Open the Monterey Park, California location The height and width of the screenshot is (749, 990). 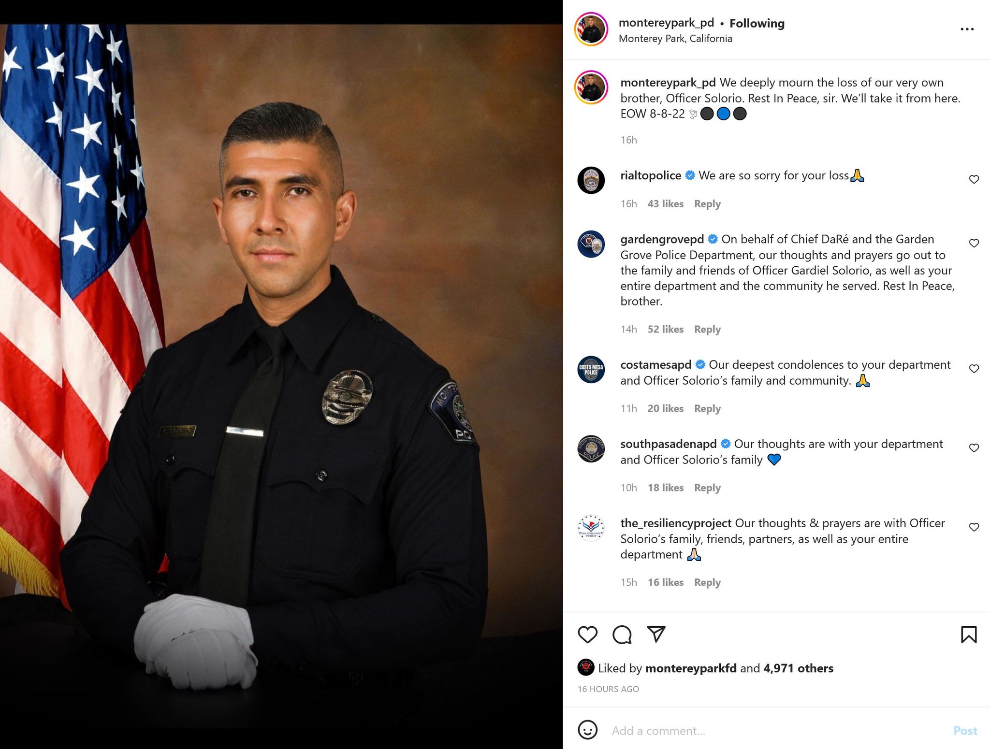click(675, 39)
